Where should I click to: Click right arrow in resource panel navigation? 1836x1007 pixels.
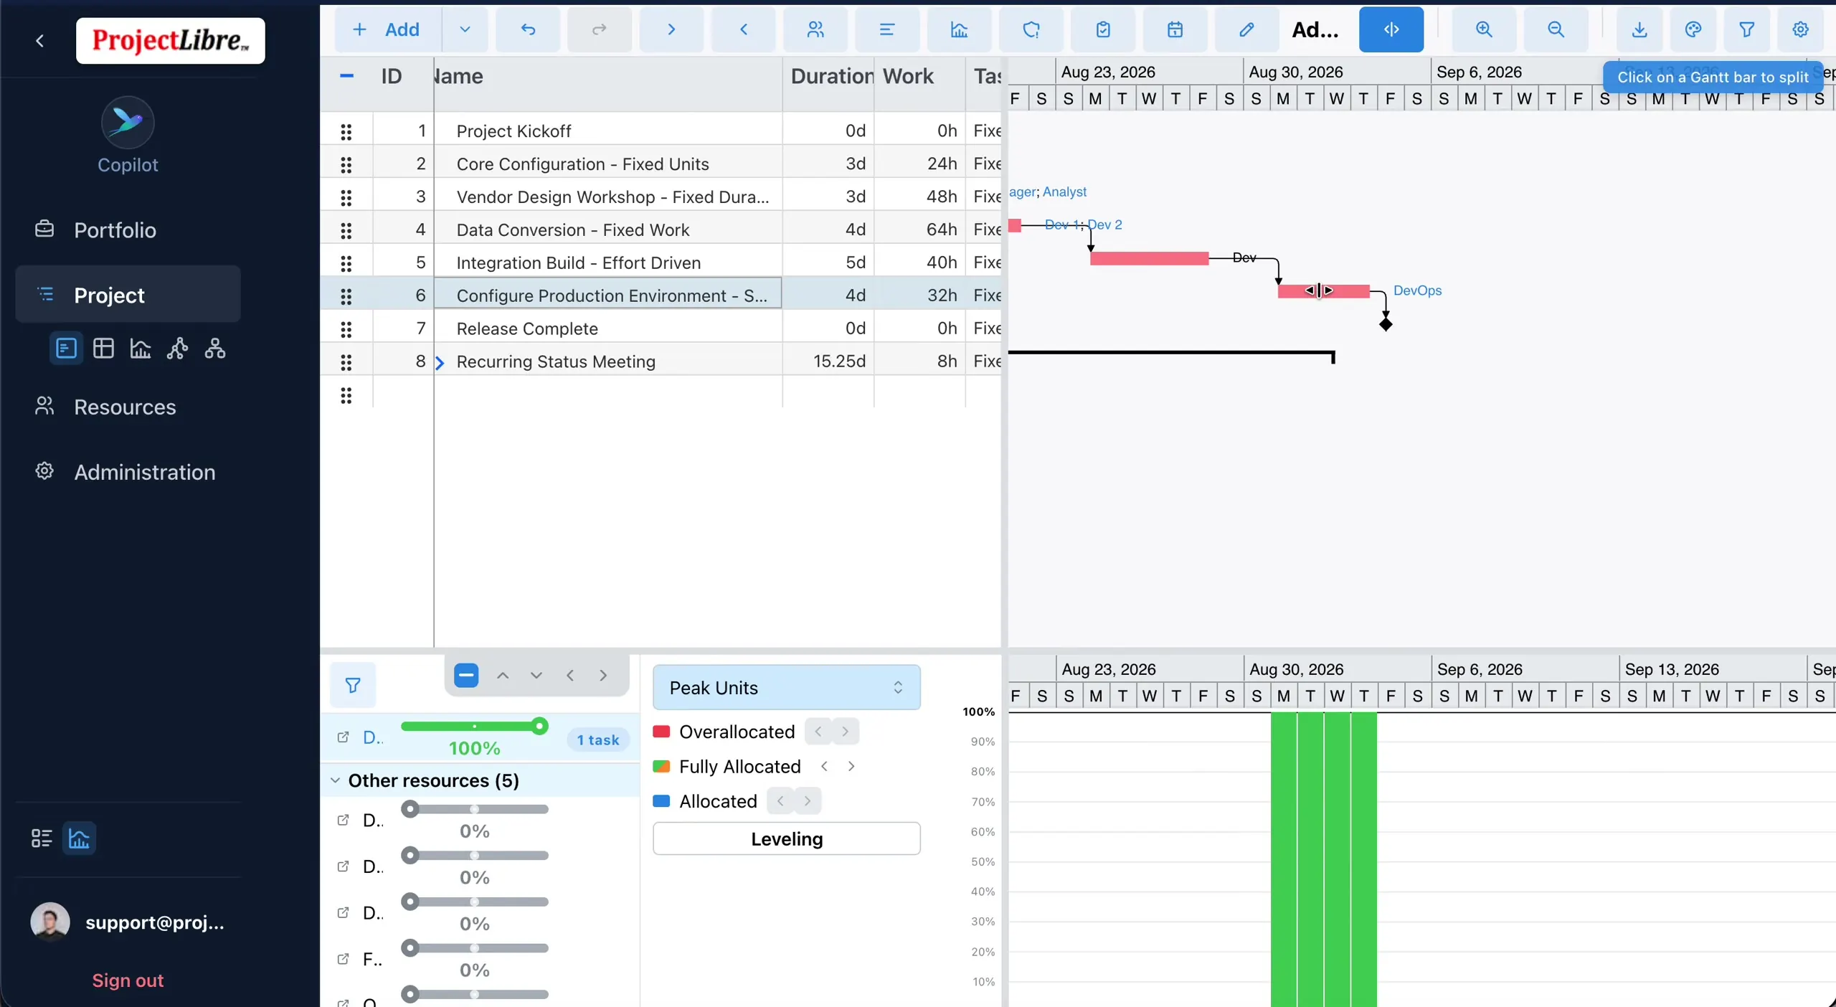coord(603,676)
